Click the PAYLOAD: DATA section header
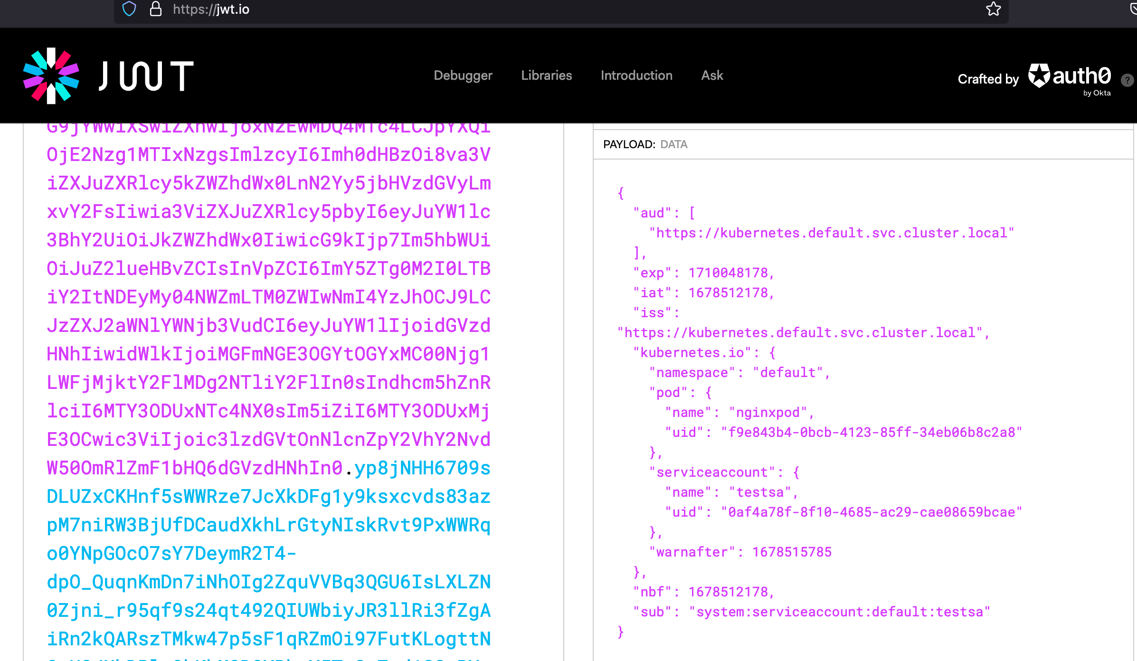This screenshot has width=1137, height=661. 645,144
